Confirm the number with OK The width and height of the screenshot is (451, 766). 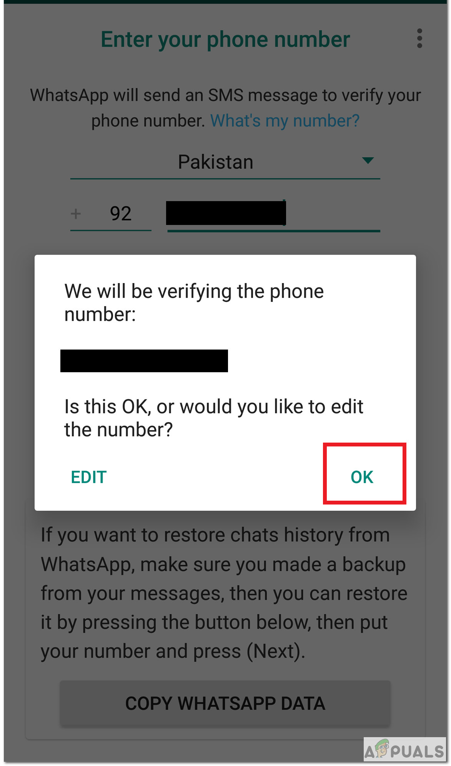(362, 477)
